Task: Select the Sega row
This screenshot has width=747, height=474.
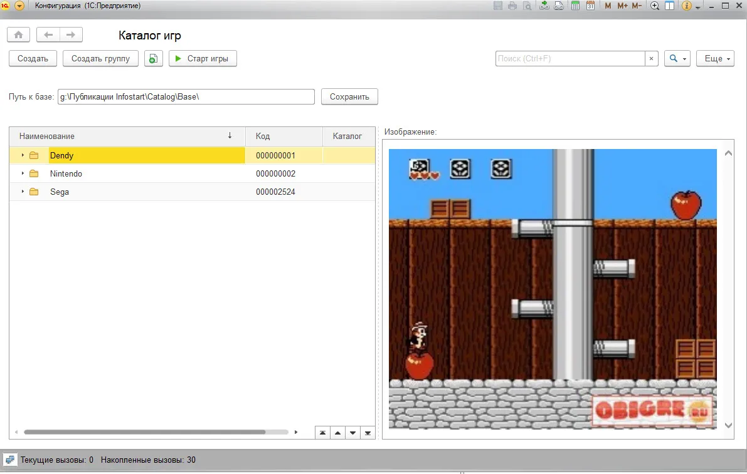Action: pyautogui.click(x=192, y=192)
